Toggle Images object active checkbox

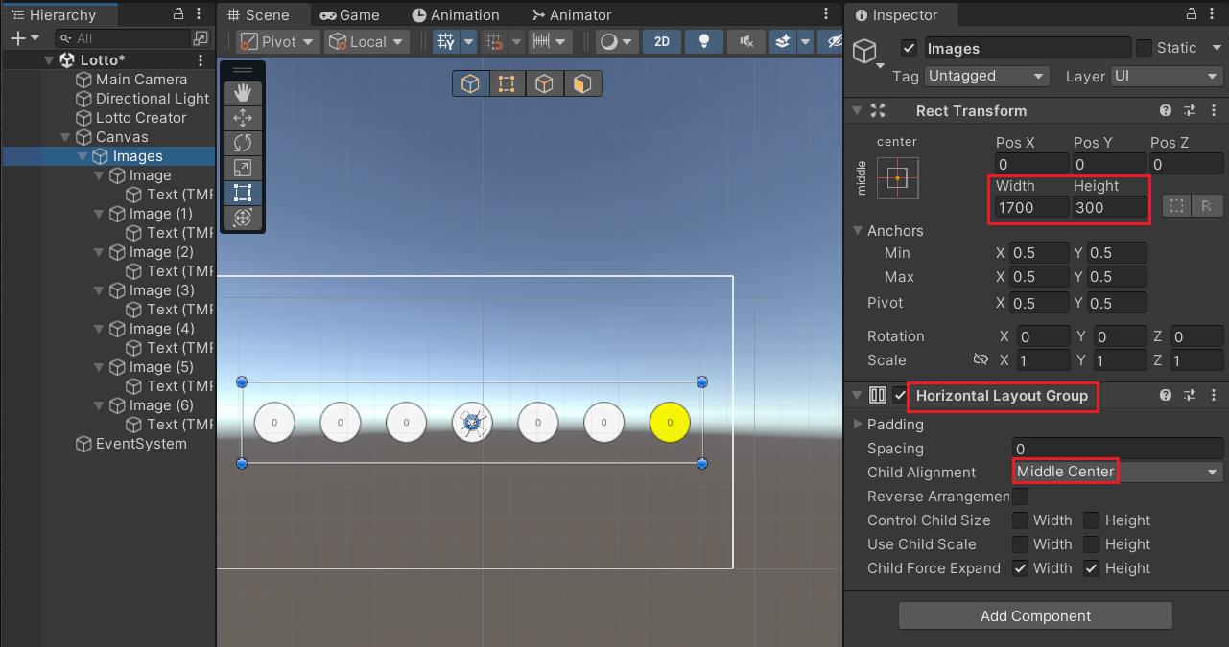click(x=910, y=48)
